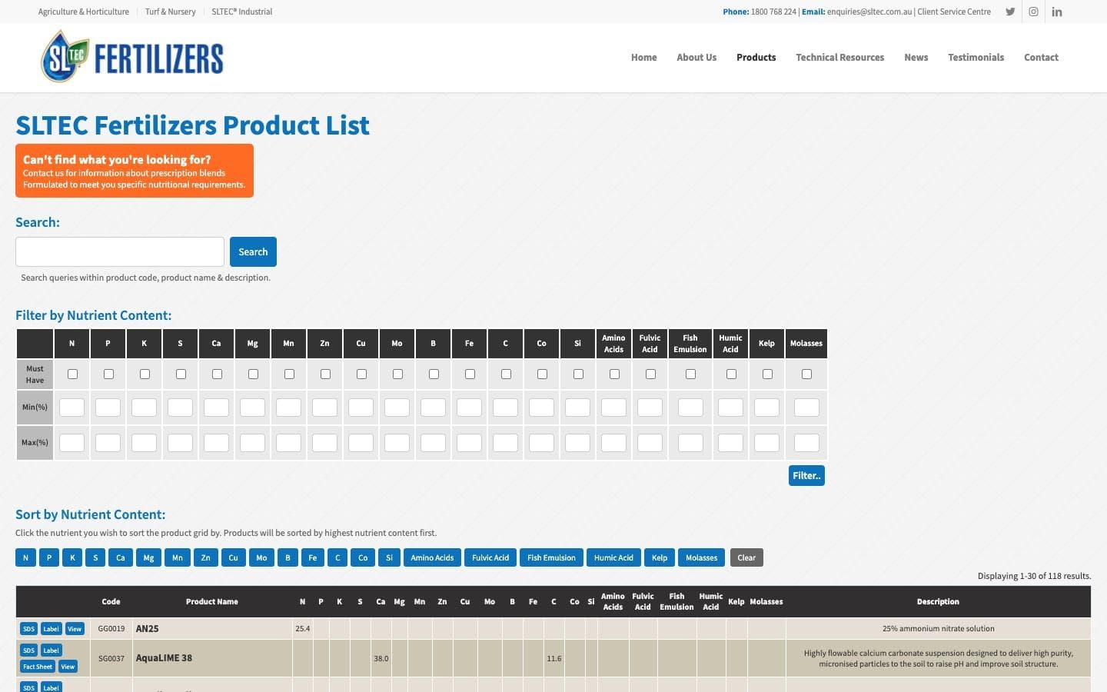
Task: Click the Min(%) field for Ca
Action: (x=217, y=408)
